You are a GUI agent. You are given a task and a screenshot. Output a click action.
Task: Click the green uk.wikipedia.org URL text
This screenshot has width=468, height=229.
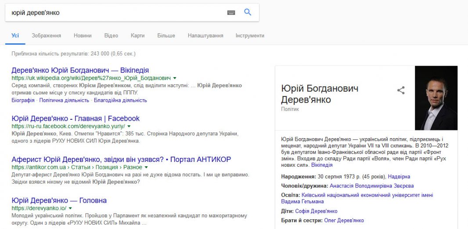(91, 78)
